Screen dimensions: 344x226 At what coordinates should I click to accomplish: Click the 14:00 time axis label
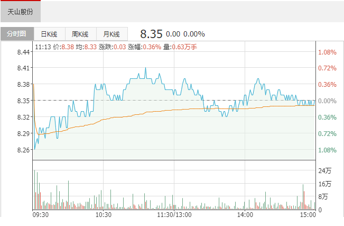pyautogui.click(x=245, y=214)
